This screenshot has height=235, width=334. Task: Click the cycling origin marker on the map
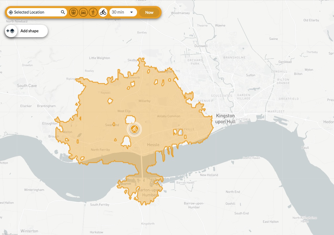tap(134, 129)
